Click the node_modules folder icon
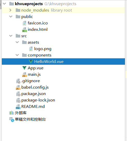This screenshot has width=127, height=141. click(18, 10)
